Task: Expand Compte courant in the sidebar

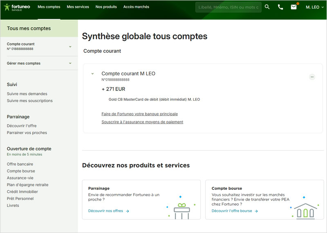Action: point(70,46)
